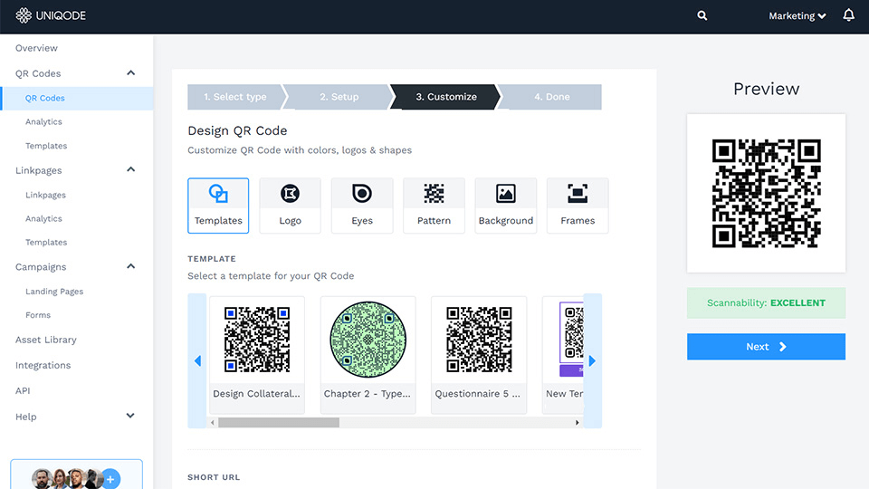Open Linkpages submenu item
This screenshot has height=489, width=869.
pos(45,196)
